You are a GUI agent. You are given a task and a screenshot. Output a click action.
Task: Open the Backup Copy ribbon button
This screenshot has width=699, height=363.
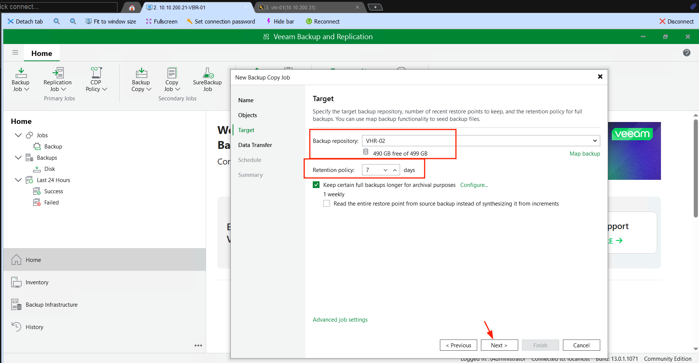coord(141,79)
